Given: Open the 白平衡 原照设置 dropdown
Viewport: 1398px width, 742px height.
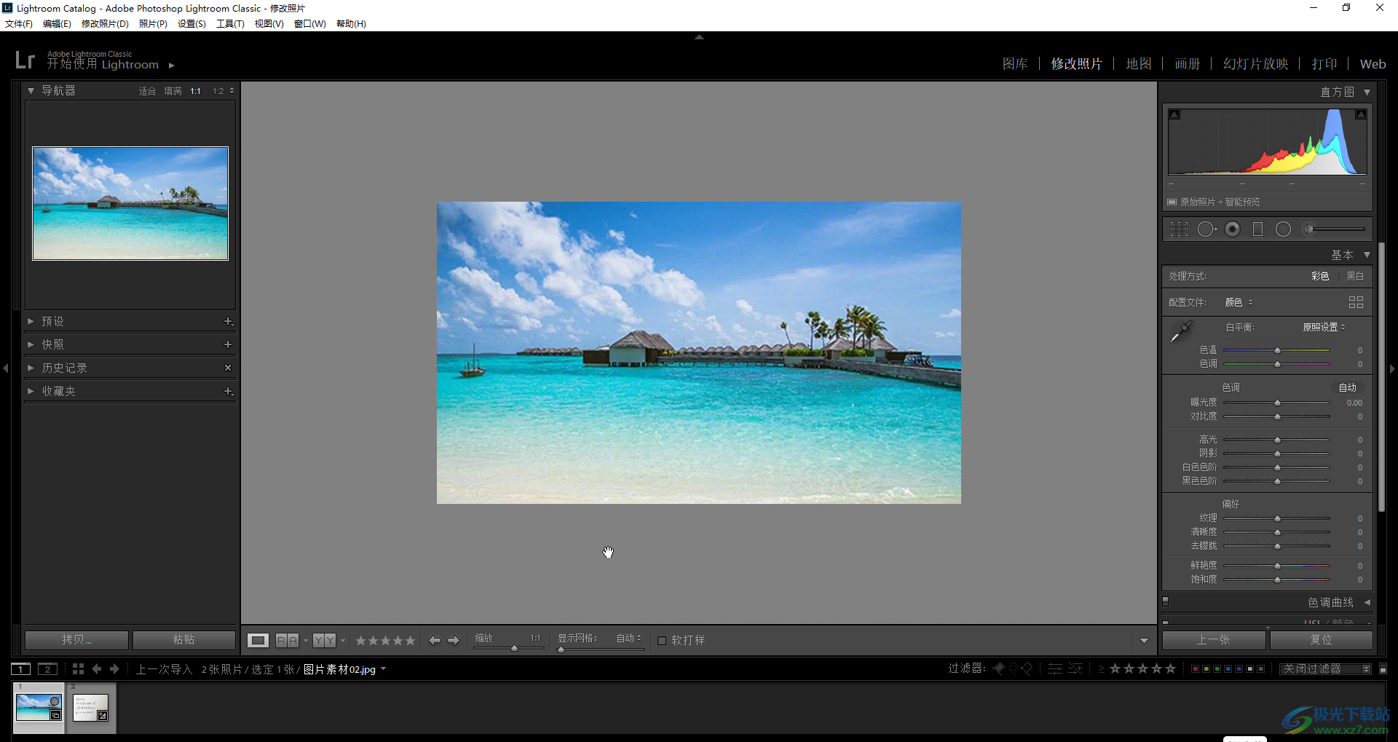Looking at the screenshot, I should [1324, 327].
